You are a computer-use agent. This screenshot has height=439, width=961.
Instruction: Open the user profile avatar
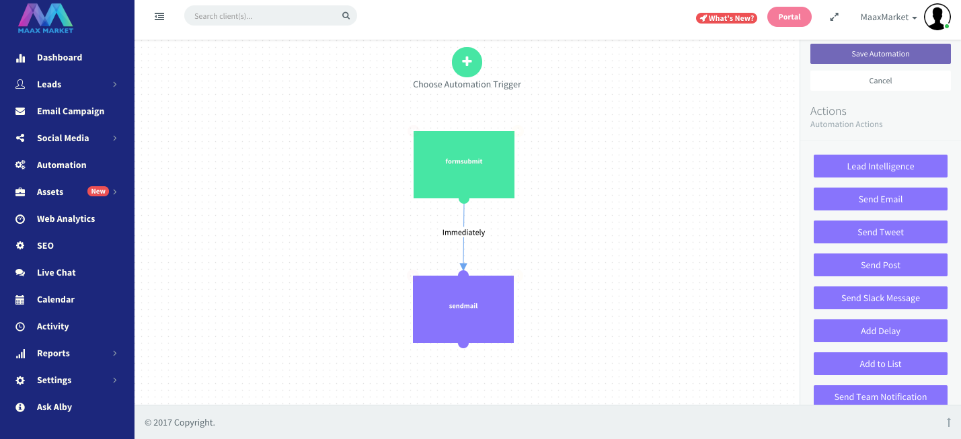coord(937,17)
